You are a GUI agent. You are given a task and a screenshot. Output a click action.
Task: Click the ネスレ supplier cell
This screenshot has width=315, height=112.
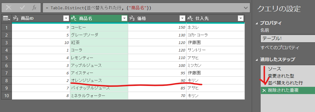(215, 27)
